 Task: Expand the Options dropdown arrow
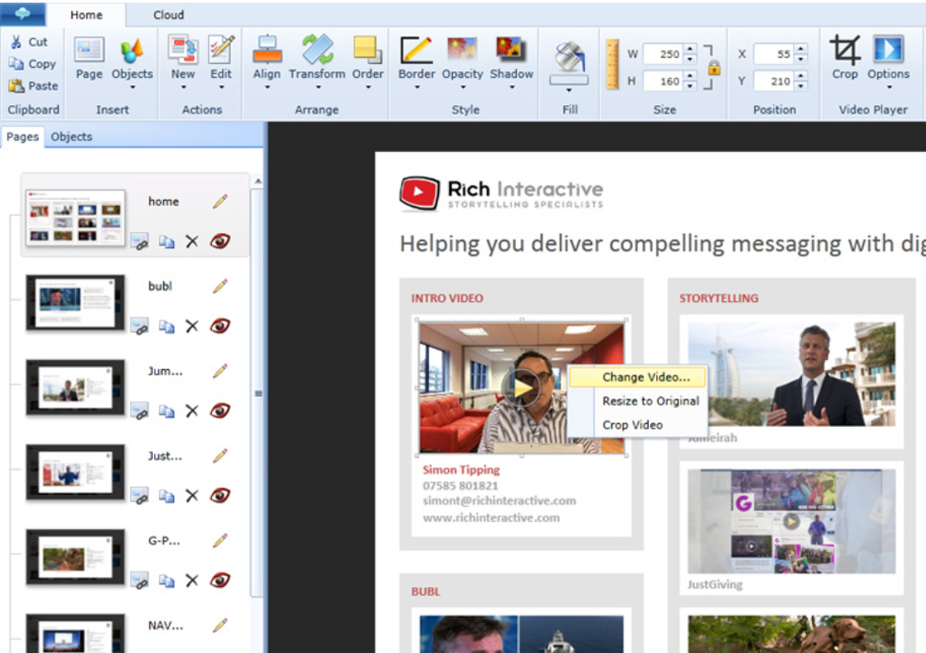(890, 88)
